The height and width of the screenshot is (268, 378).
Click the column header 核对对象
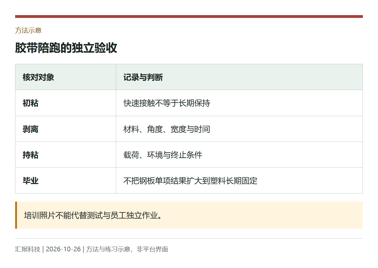pos(66,77)
